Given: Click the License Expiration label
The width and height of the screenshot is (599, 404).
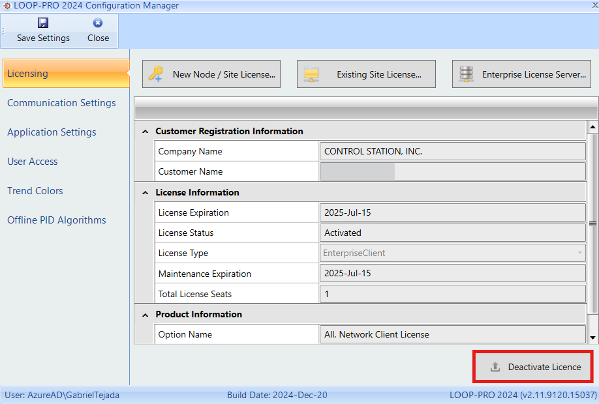Looking at the screenshot, I should tap(193, 212).
